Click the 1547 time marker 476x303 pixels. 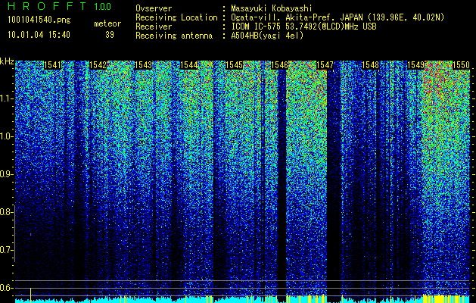pos(325,65)
